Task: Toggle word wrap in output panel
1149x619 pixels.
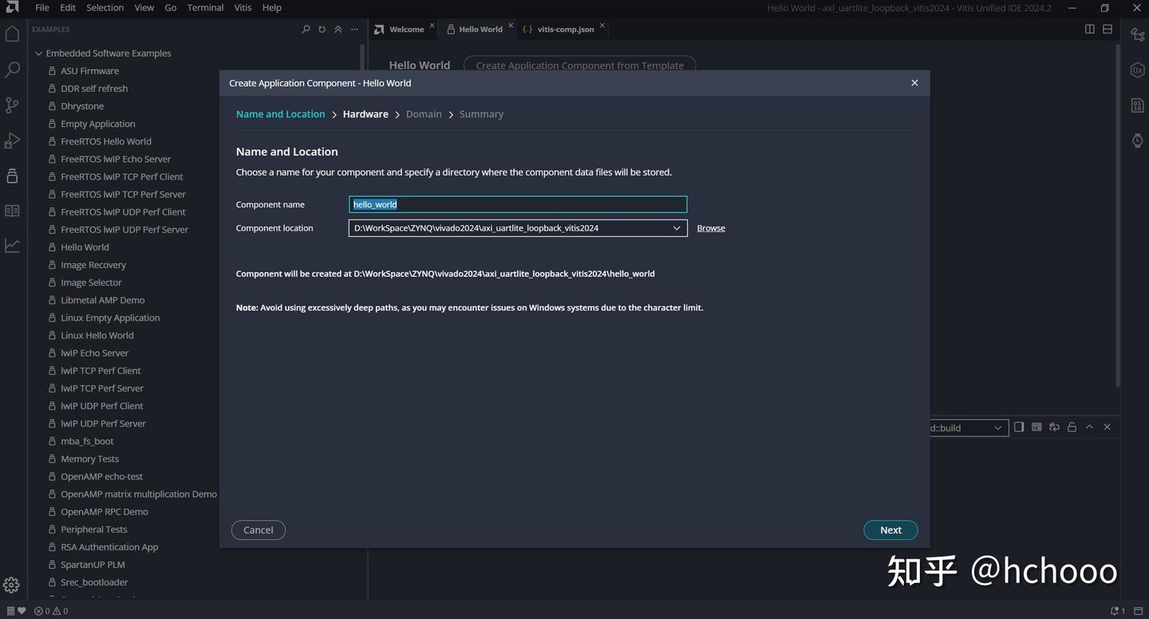Action: [1054, 428]
